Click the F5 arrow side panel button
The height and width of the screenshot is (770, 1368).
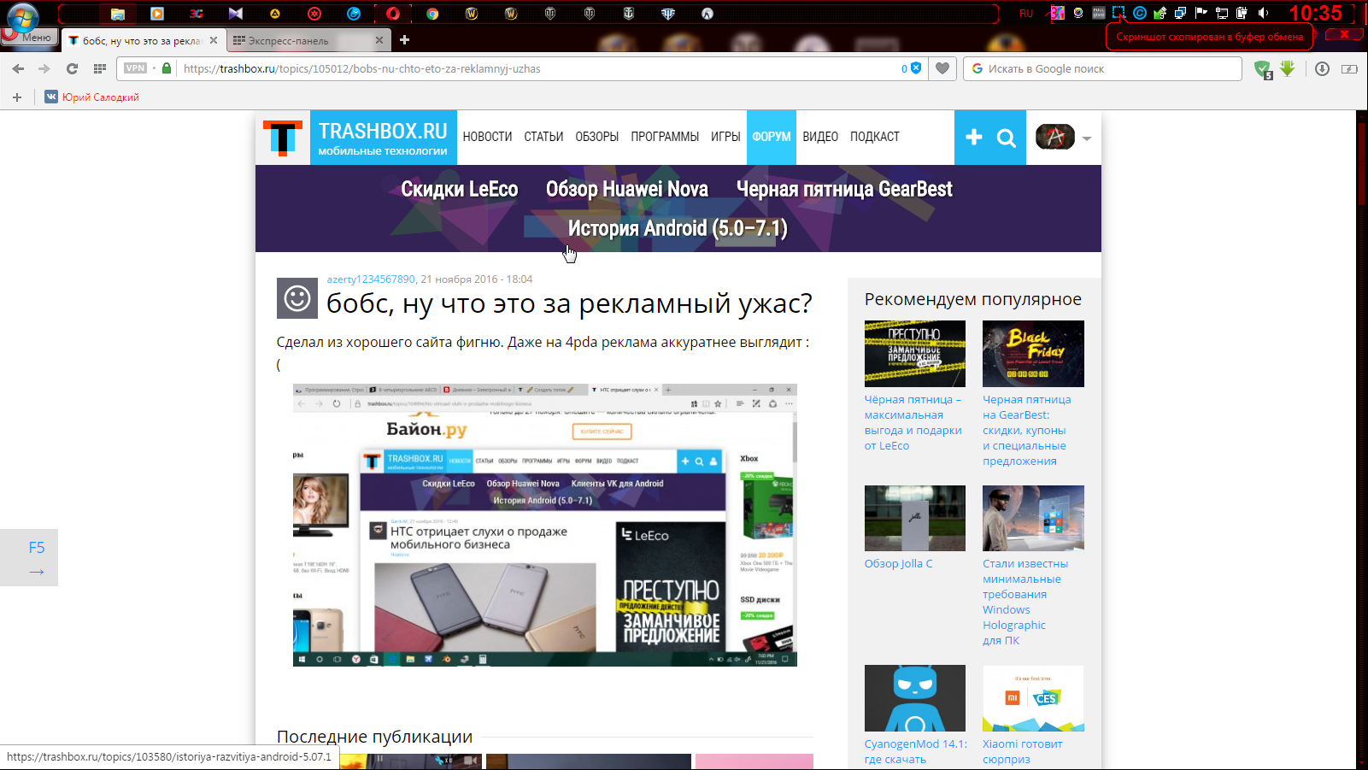[29, 557]
